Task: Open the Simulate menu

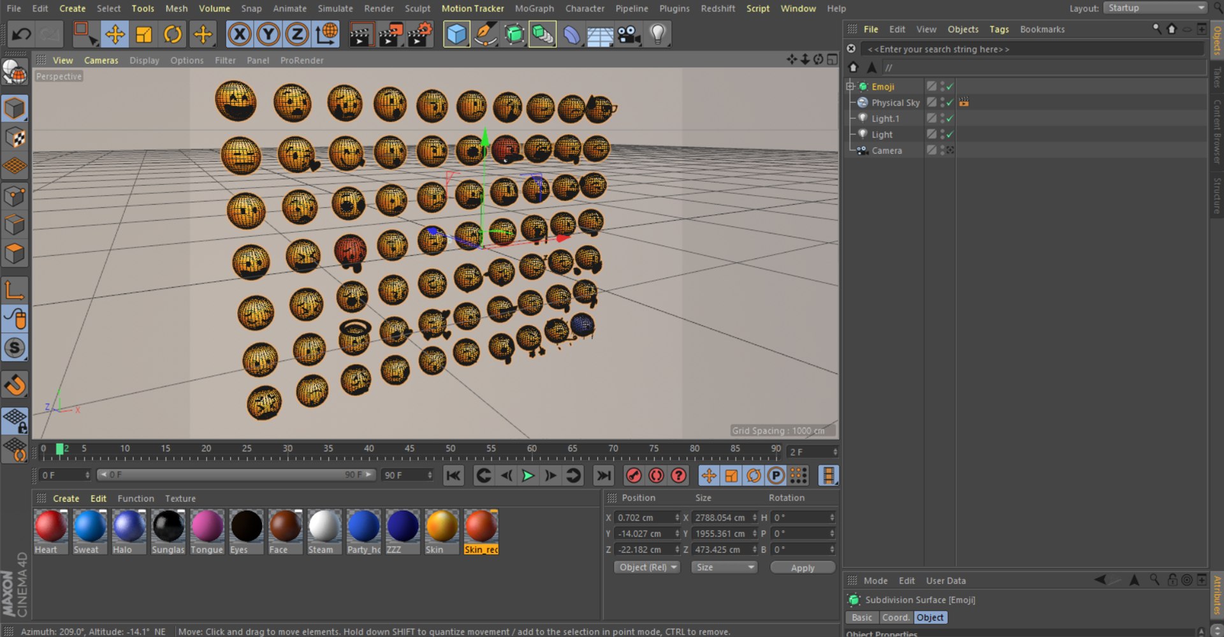Action: pos(335,8)
